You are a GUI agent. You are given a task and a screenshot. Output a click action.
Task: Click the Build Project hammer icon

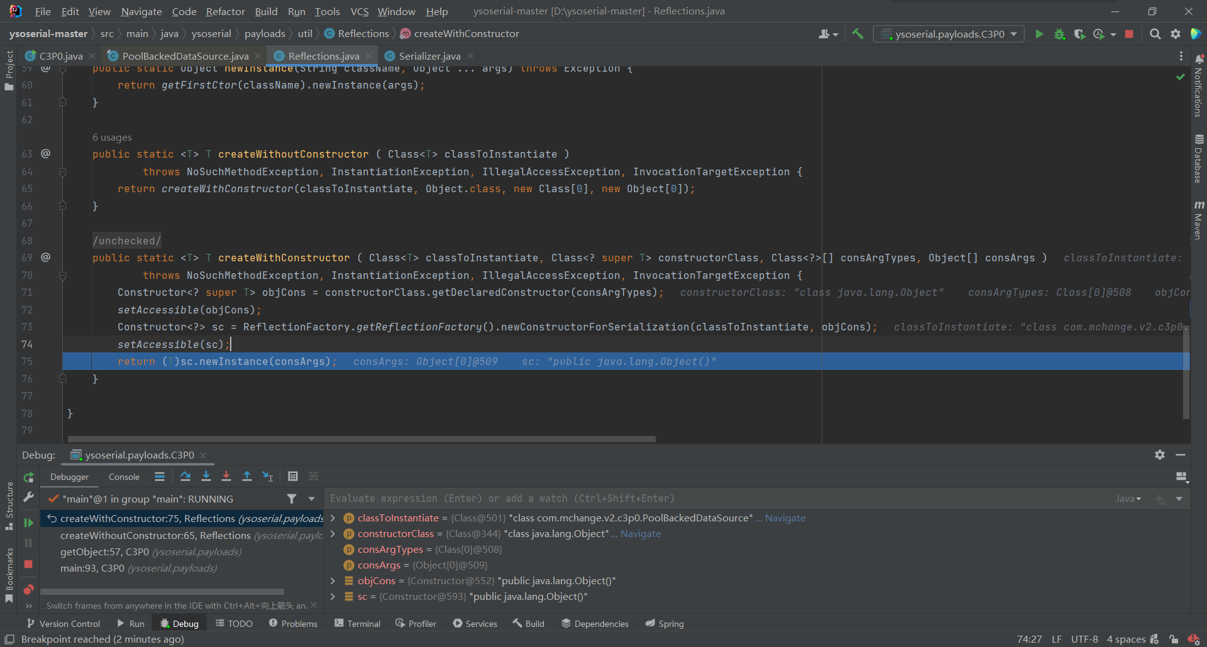(857, 34)
